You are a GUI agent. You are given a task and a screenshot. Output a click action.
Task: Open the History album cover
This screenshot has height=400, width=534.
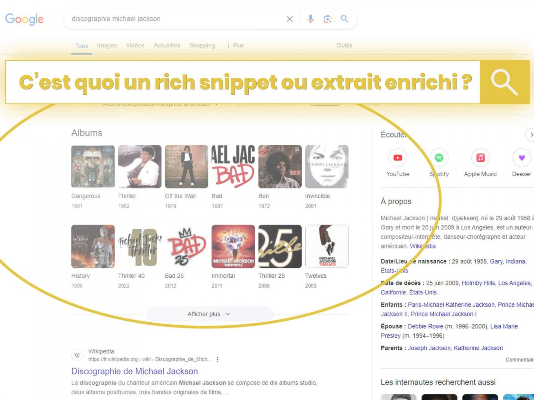[93, 247]
